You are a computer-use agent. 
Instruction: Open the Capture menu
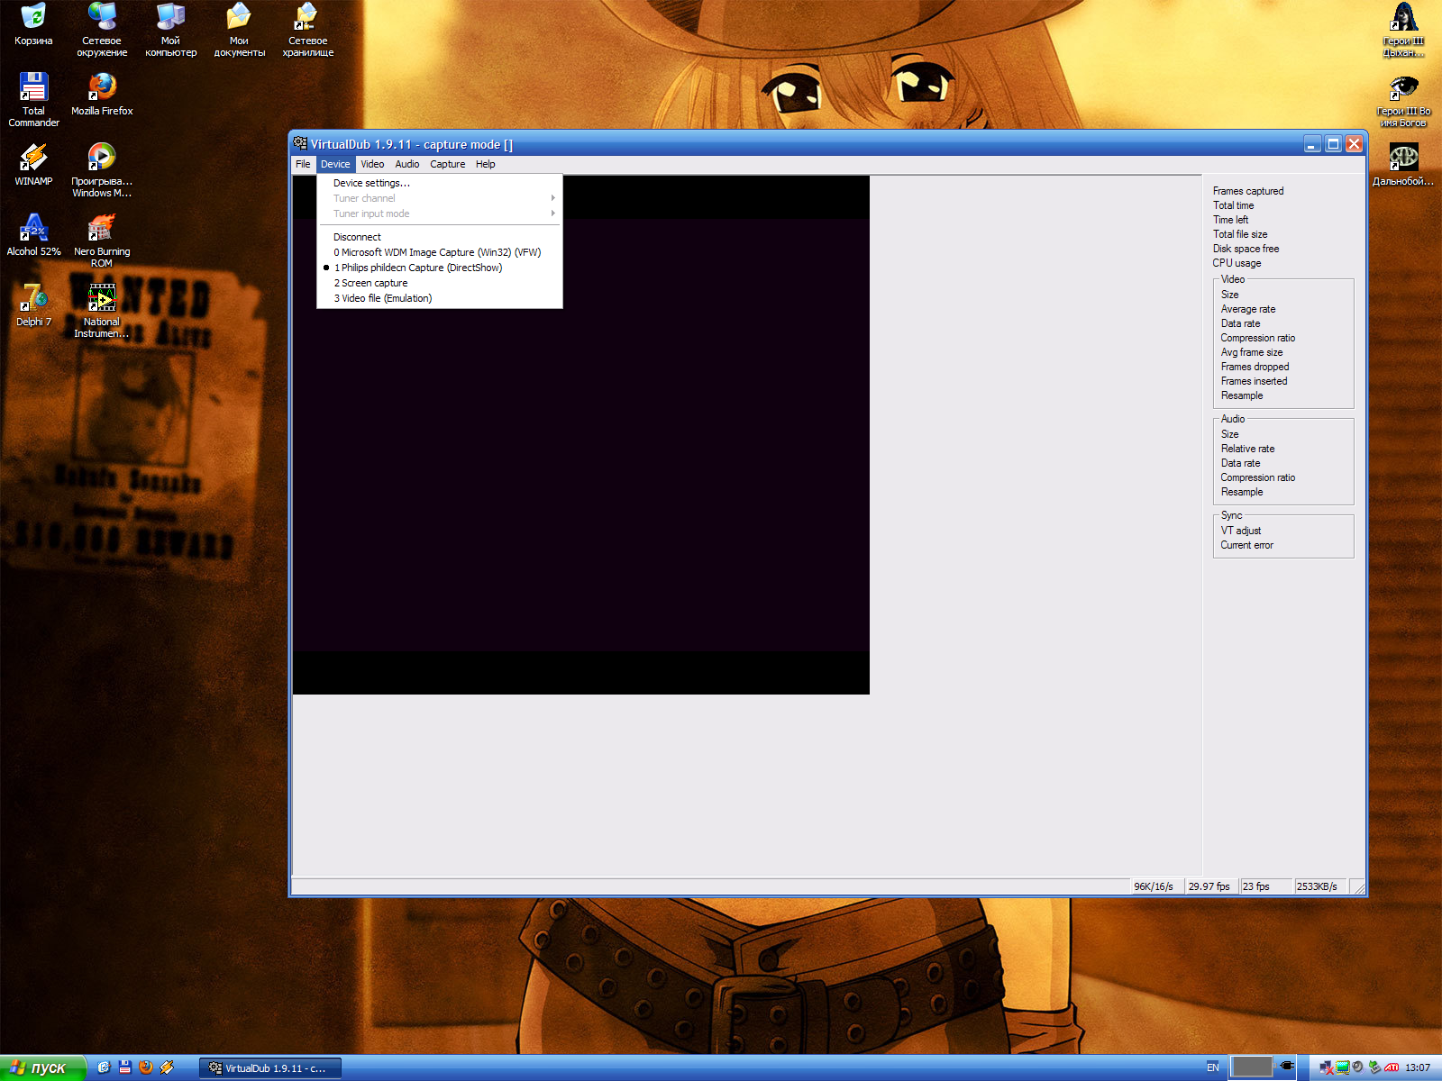[447, 164]
